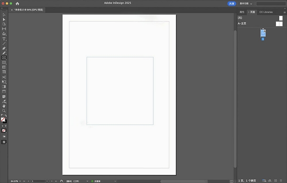This screenshot has height=183, width=287.
Task: Choose the Note tool
Action: point(4,97)
